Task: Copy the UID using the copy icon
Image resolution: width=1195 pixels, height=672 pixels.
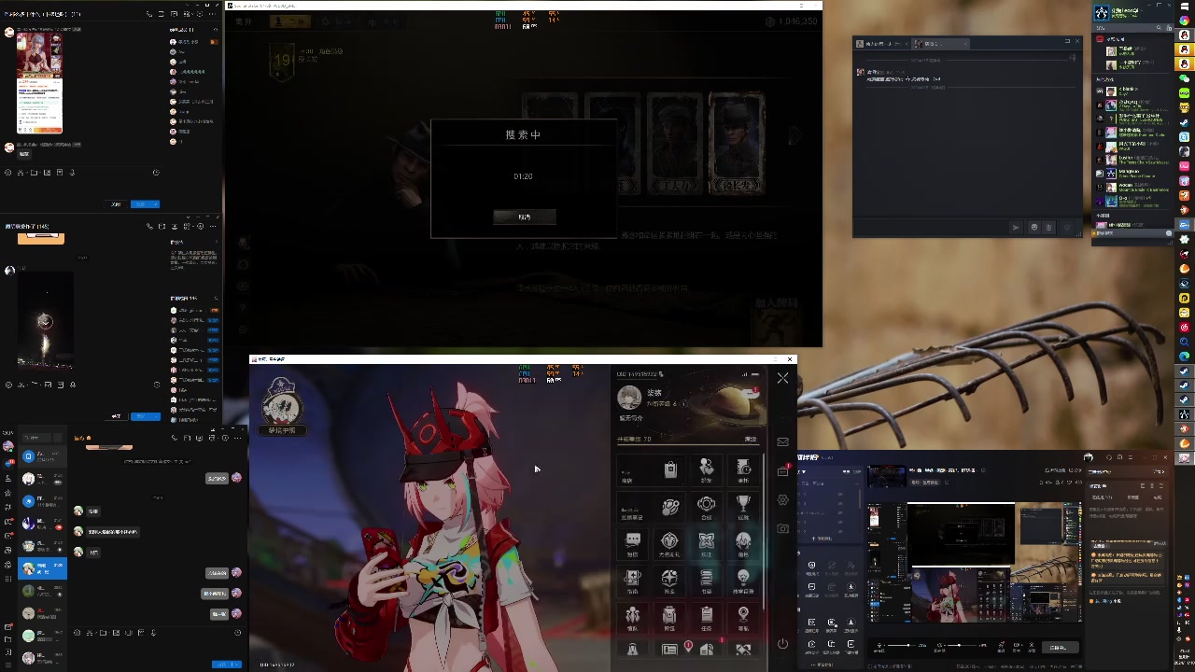Action: pyautogui.click(x=661, y=373)
